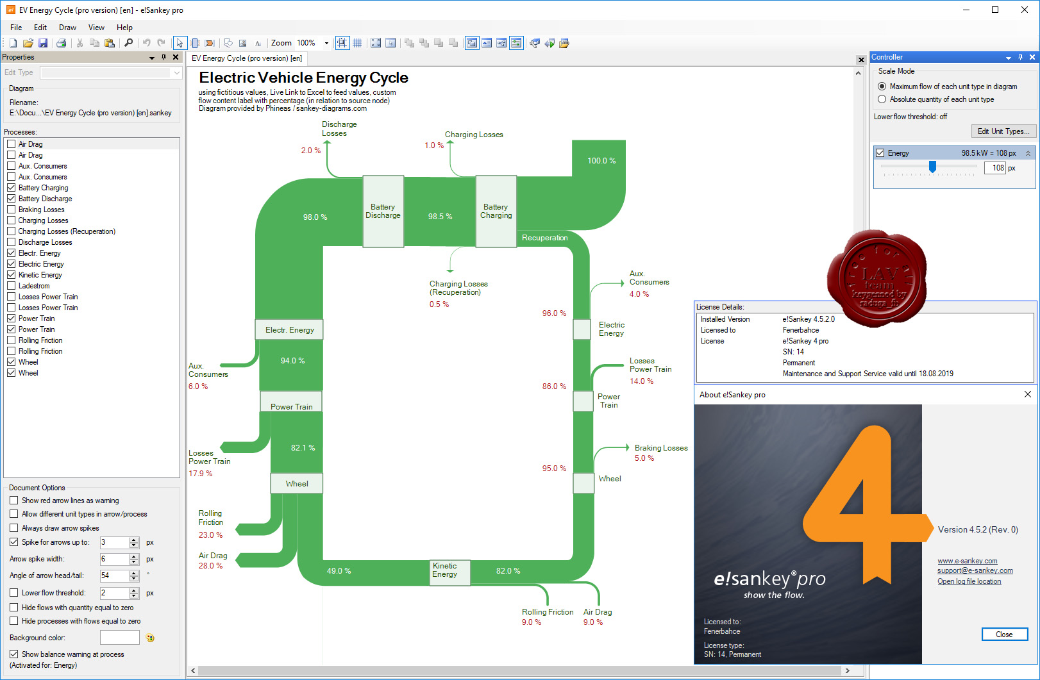Click the Live Link options toolbar icon
Viewport: 1040px width, 680px height.
[534, 43]
